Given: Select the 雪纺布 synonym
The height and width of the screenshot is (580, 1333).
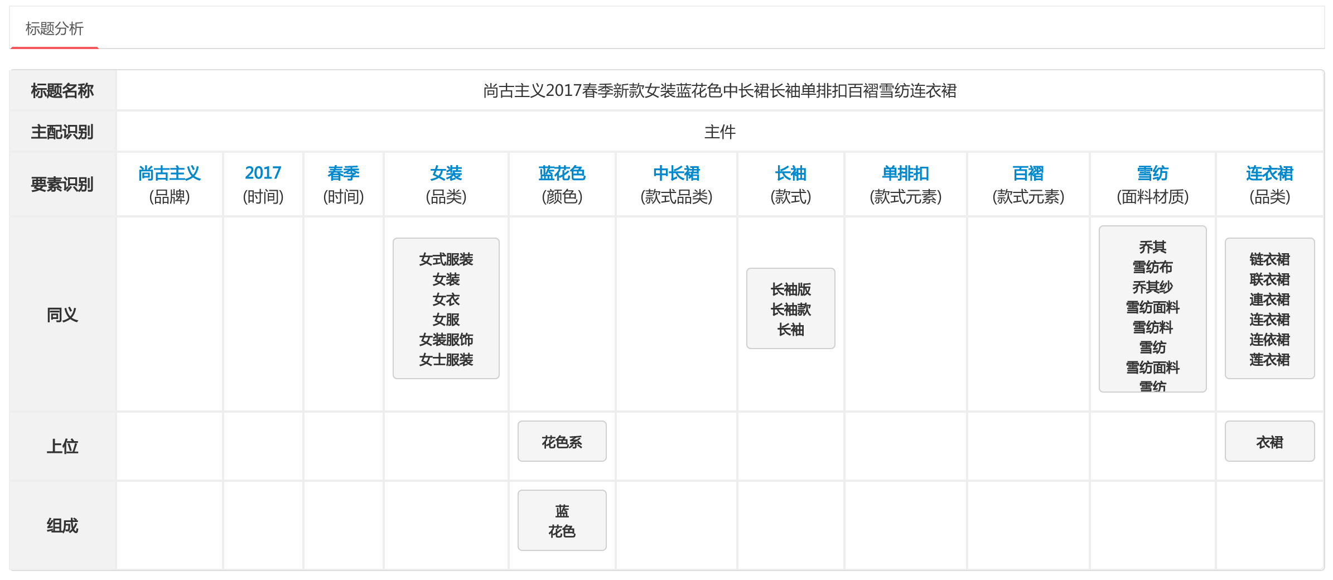Looking at the screenshot, I should [x=1153, y=267].
